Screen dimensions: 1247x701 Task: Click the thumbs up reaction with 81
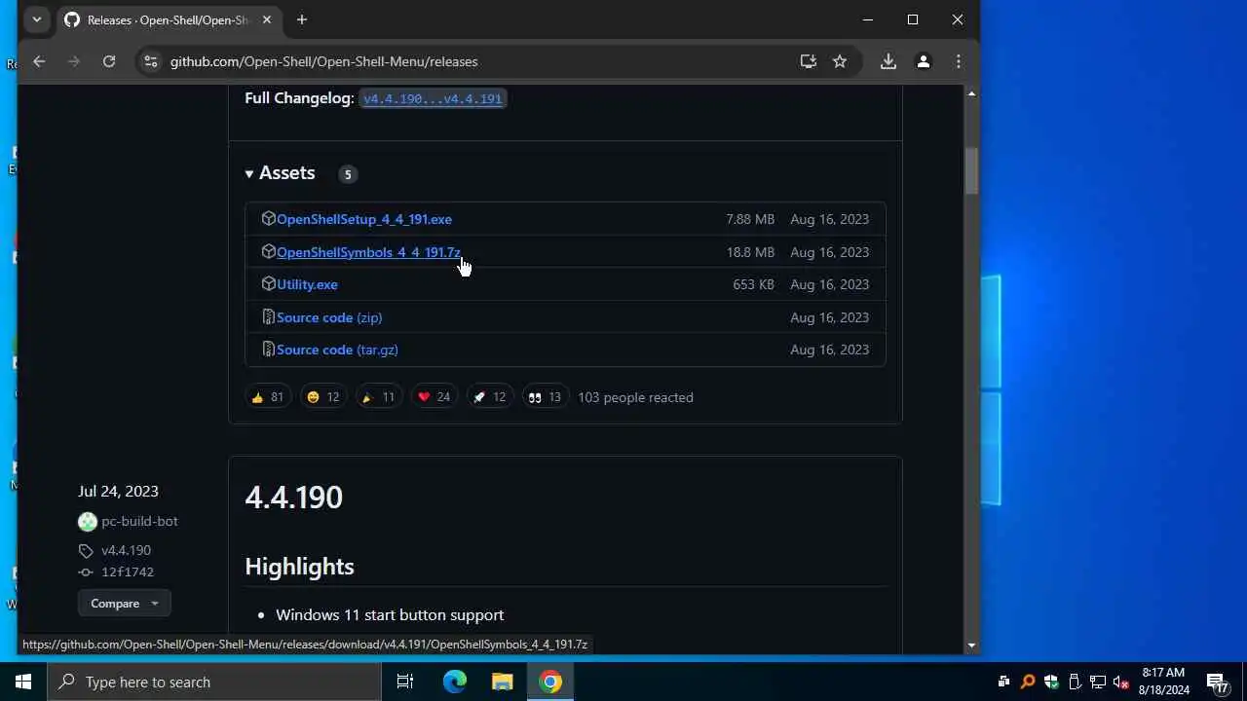pos(267,397)
